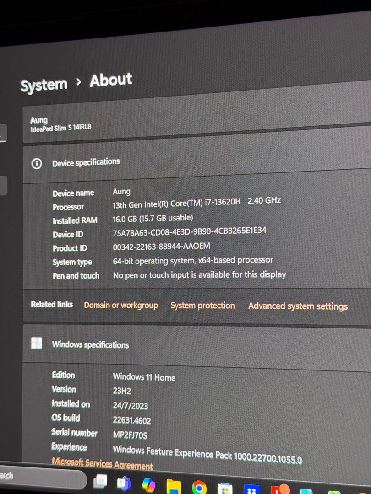Click the About page title
This screenshot has width=371, height=494.
pos(111,80)
